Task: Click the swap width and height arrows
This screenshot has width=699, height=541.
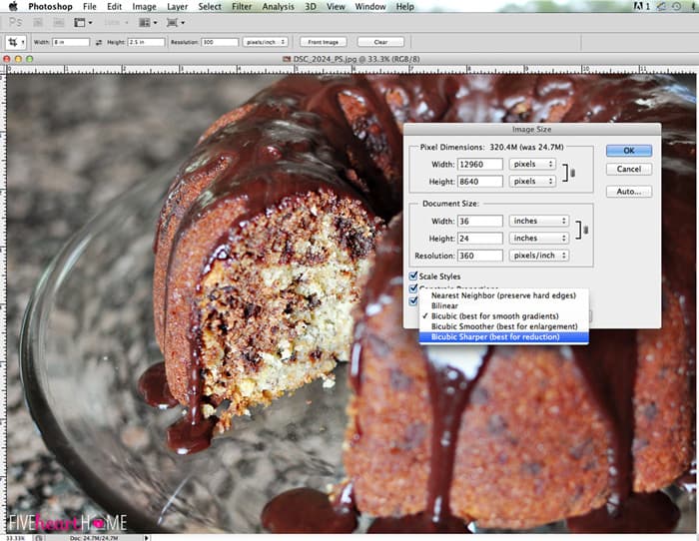Action: pyautogui.click(x=99, y=42)
